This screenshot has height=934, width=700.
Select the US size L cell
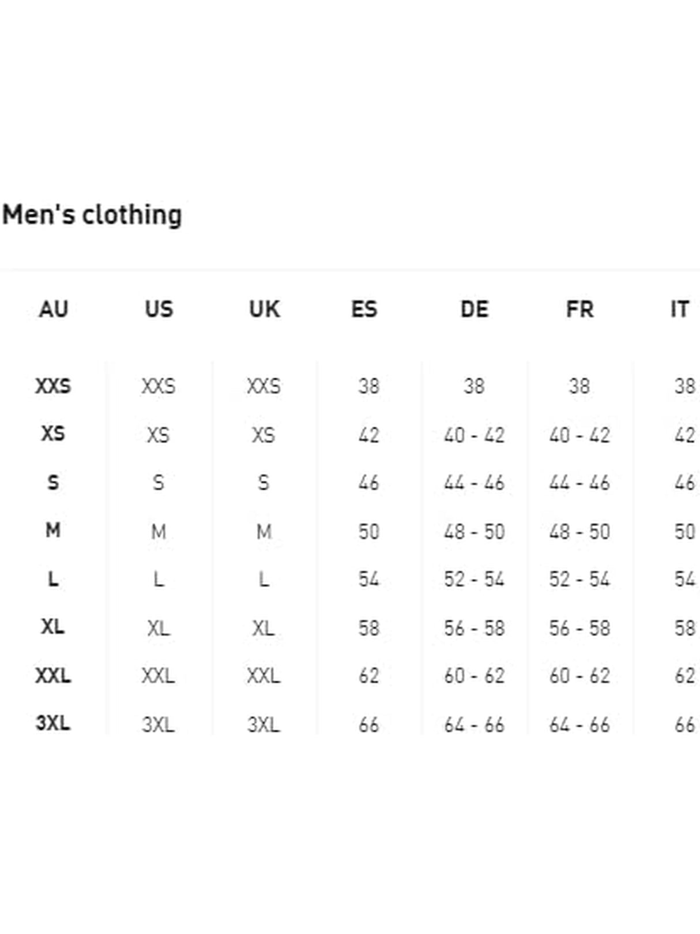(159, 579)
